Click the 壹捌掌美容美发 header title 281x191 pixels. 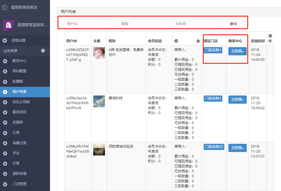[24, 7]
